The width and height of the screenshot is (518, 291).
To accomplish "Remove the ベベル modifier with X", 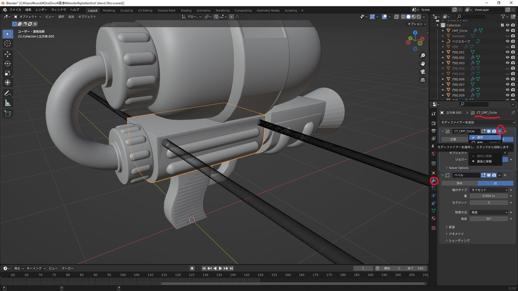I will tap(505, 175).
